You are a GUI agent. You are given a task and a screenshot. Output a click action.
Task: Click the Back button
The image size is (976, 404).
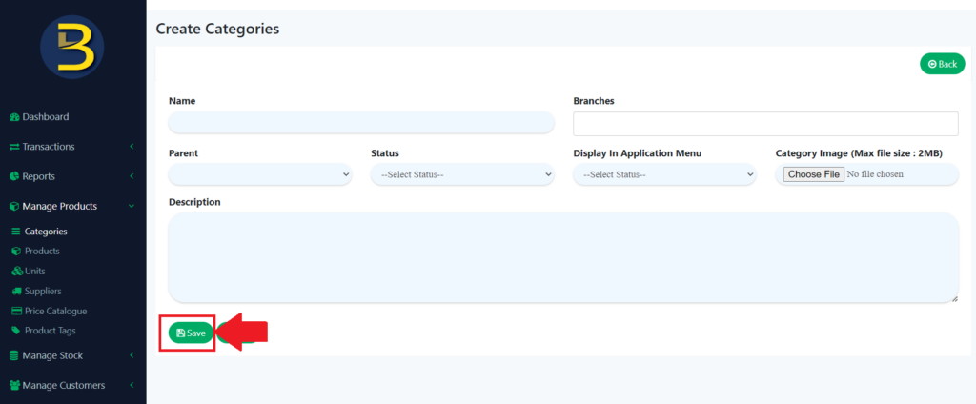point(942,64)
